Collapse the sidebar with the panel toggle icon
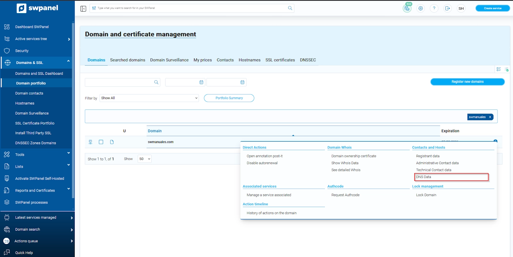This screenshot has height=257, width=513. 83,9
